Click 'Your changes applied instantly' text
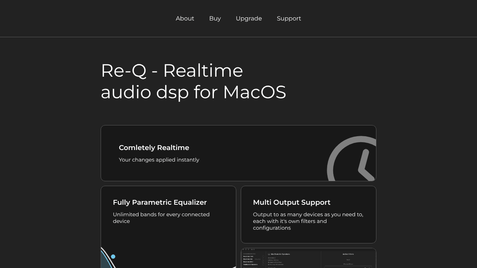Screen dimensions: 477x268 point(159,160)
